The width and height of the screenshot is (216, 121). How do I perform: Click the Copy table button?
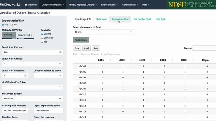(77, 48)
